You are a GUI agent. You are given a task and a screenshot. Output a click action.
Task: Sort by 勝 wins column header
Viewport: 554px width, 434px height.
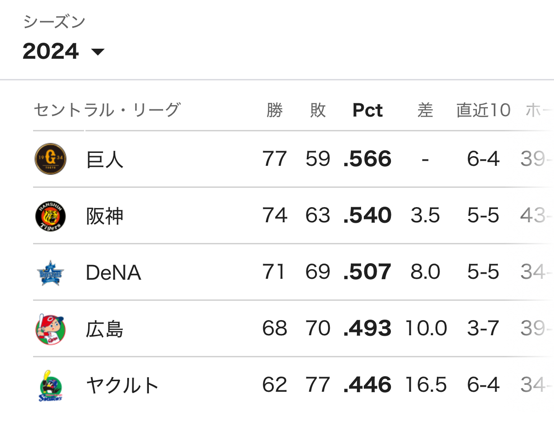[274, 110]
